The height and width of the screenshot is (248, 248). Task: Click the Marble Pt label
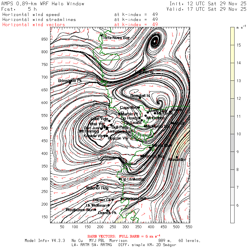129,114
